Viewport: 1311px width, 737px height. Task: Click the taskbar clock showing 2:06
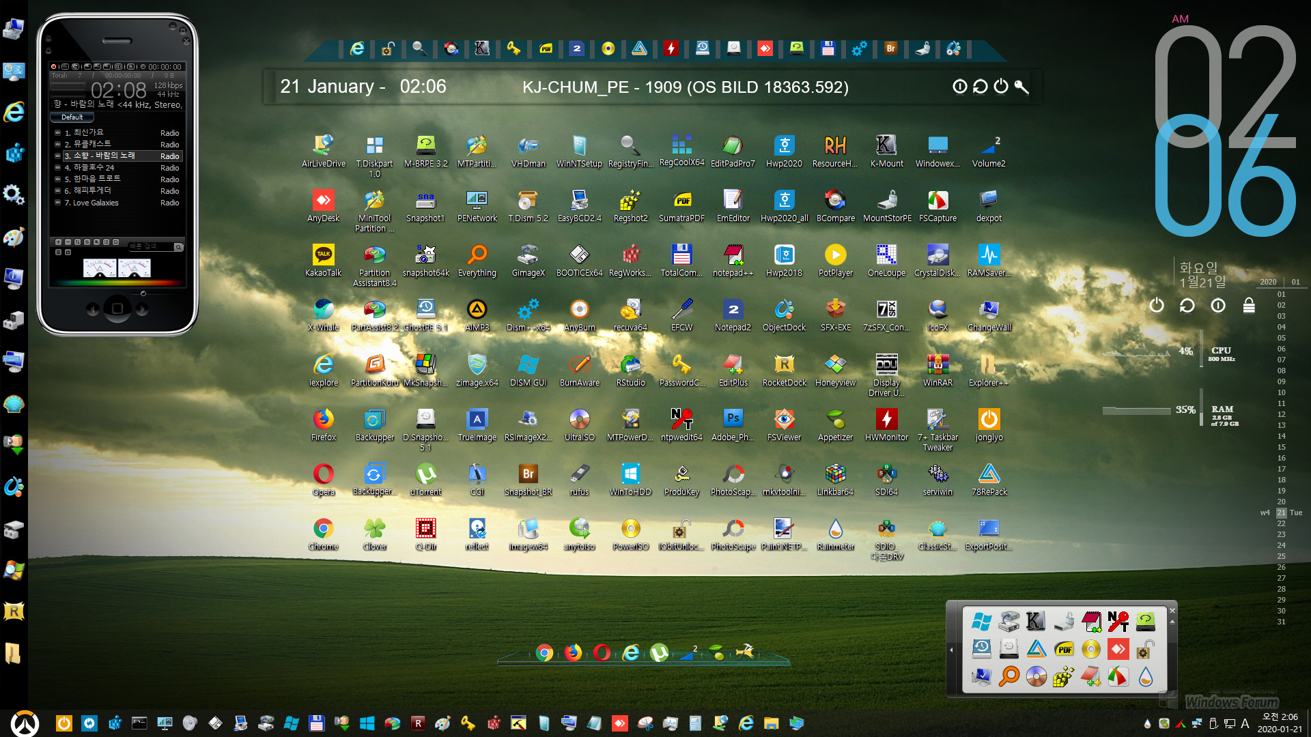1280,723
